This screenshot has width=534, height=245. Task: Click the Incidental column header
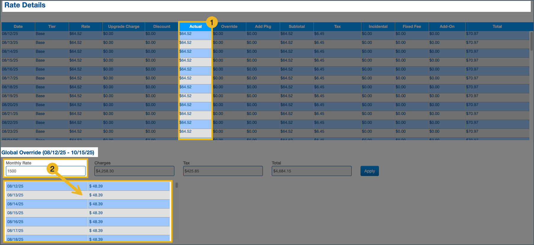click(x=378, y=26)
